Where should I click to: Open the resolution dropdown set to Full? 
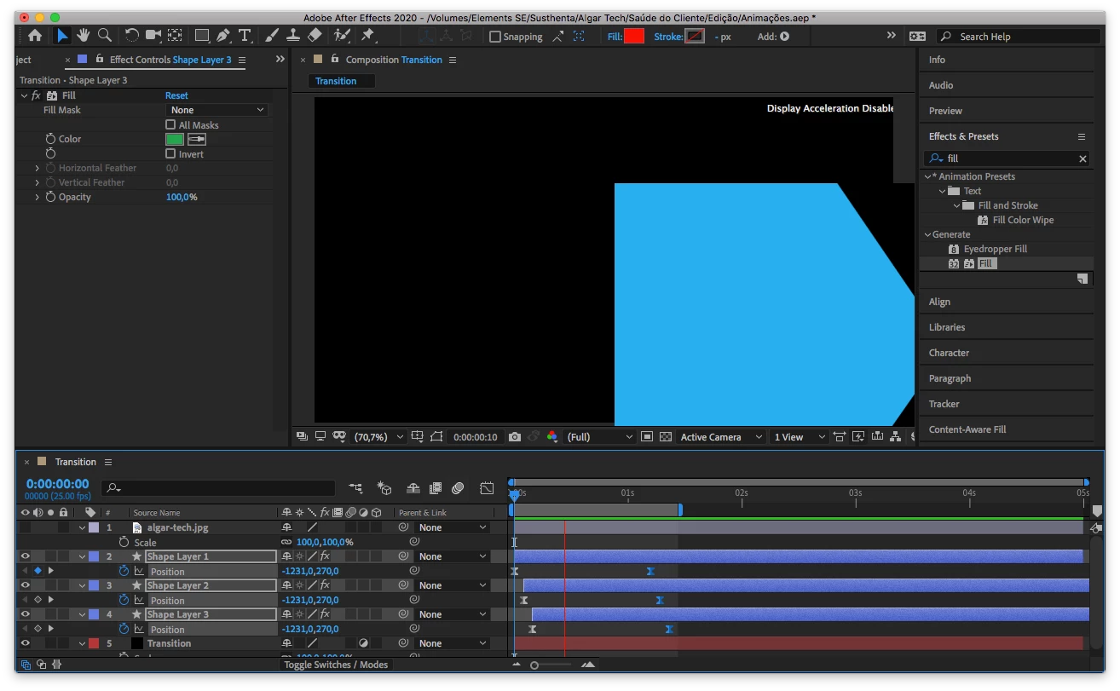[x=600, y=437]
